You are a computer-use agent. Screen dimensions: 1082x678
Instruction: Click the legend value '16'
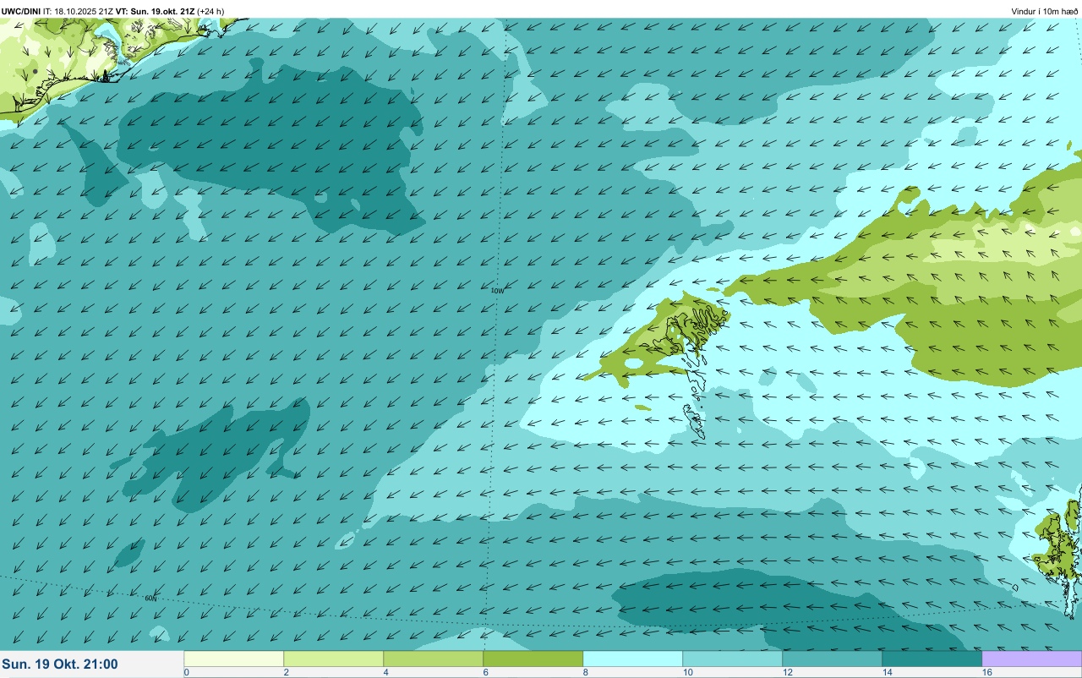click(x=987, y=672)
